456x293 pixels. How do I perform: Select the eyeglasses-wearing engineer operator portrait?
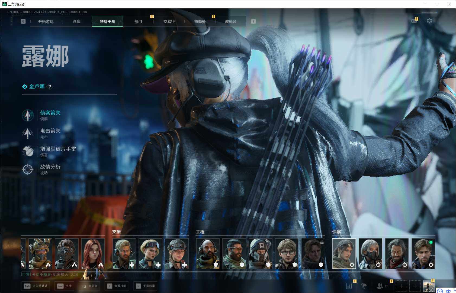point(287,253)
